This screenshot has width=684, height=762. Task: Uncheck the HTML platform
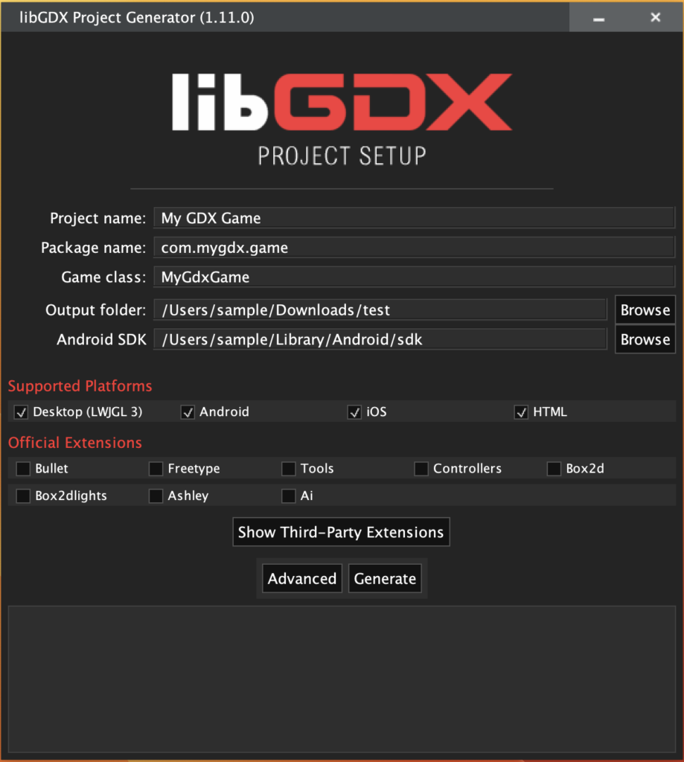[522, 412]
